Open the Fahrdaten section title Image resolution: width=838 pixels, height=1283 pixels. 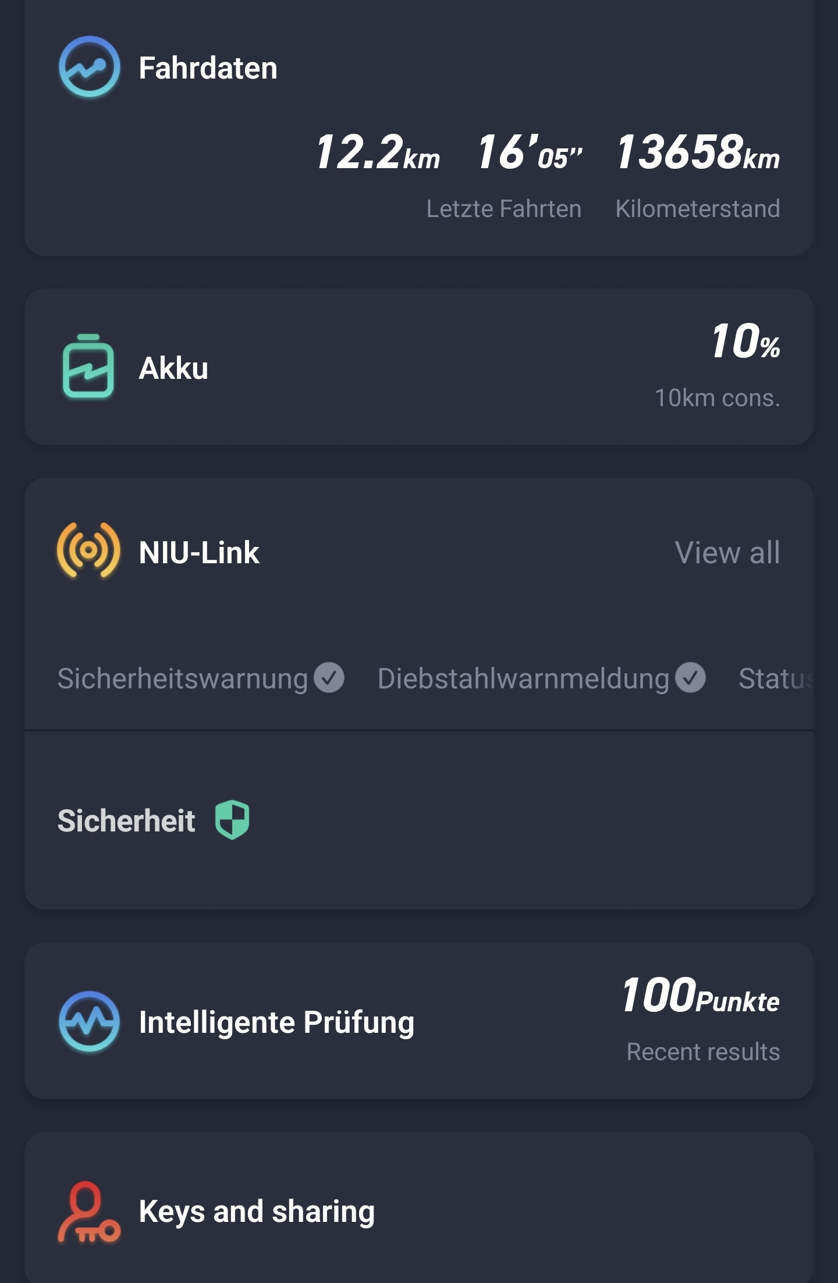click(x=208, y=68)
